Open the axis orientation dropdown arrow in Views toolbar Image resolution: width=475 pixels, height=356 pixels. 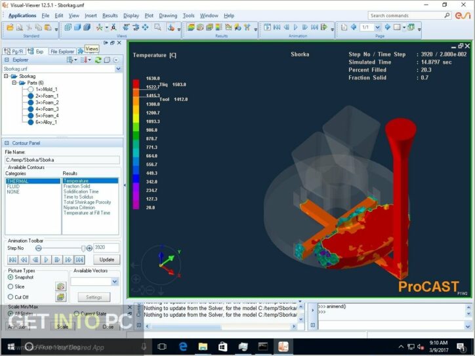(107, 28)
